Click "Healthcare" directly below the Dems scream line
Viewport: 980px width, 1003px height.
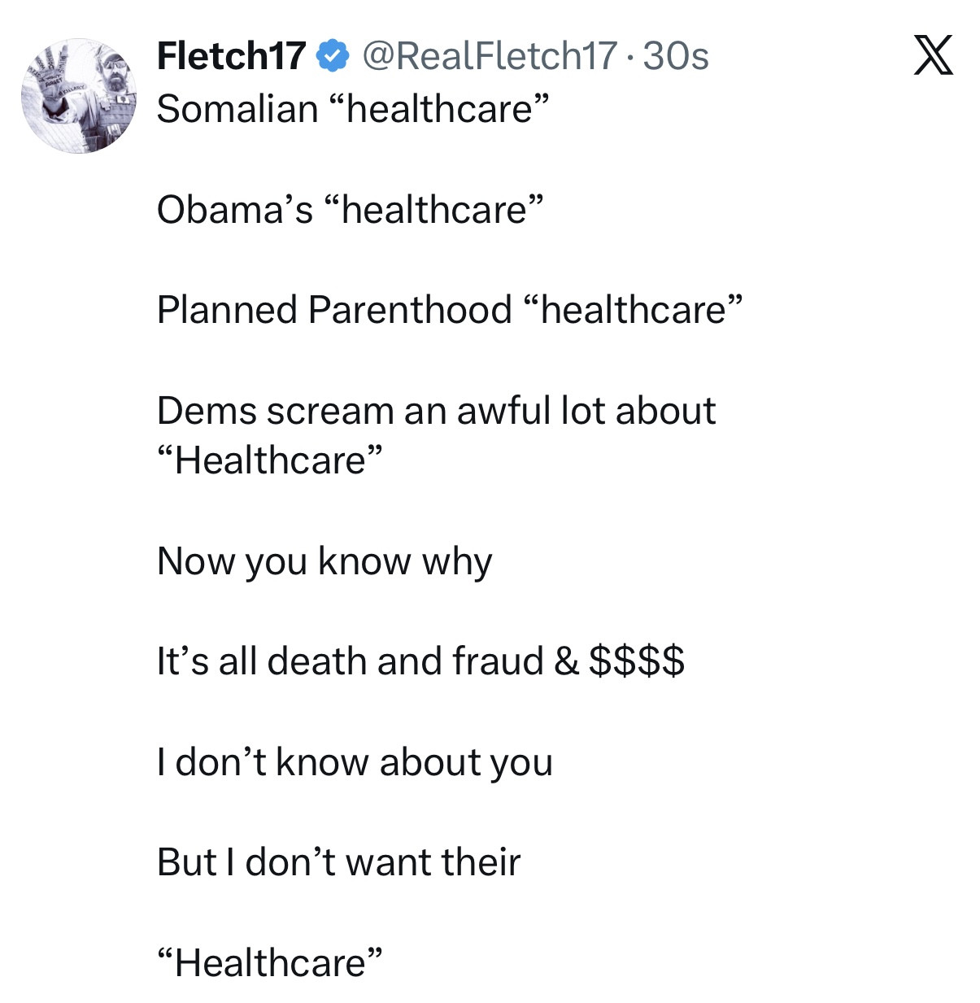pos(269,460)
